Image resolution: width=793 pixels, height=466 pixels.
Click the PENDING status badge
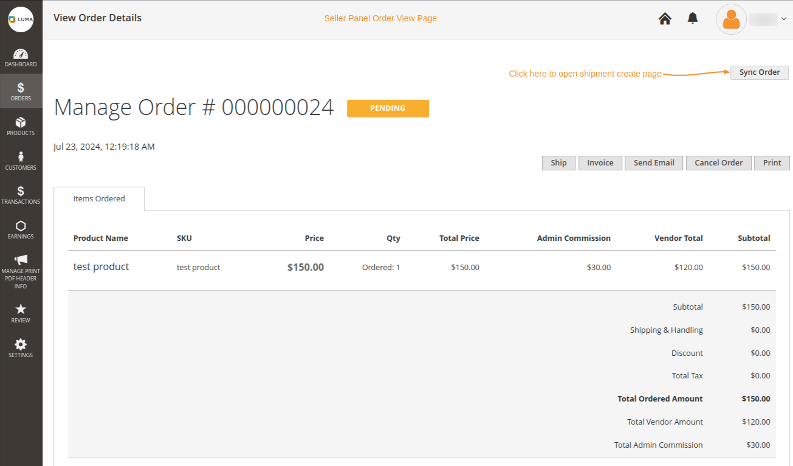pyautogui.click(x=388, y=108)
